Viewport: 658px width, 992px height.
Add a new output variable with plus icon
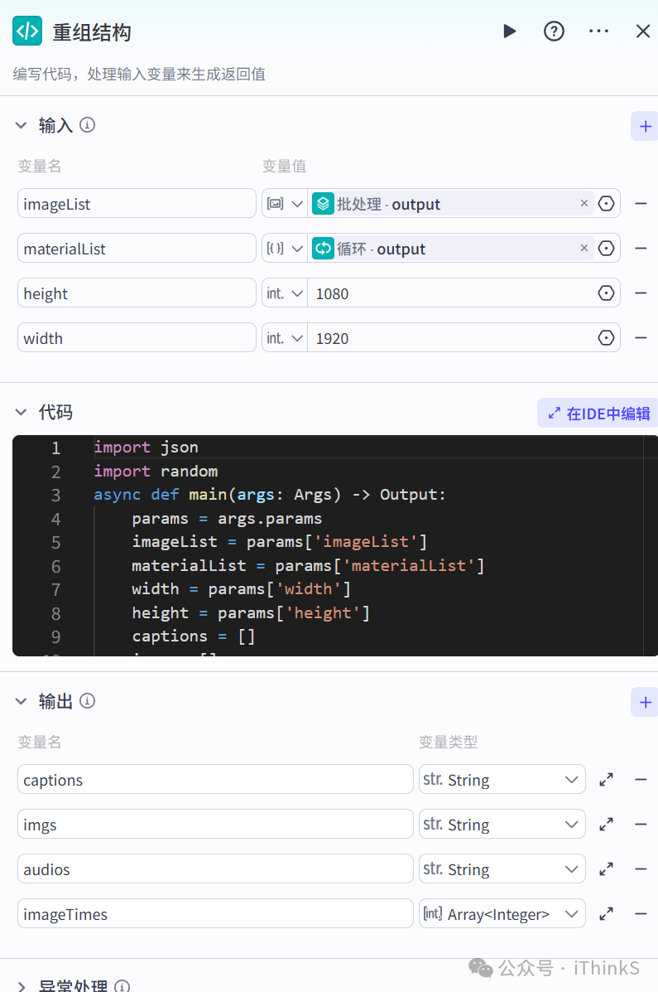(x=644, y=702)
